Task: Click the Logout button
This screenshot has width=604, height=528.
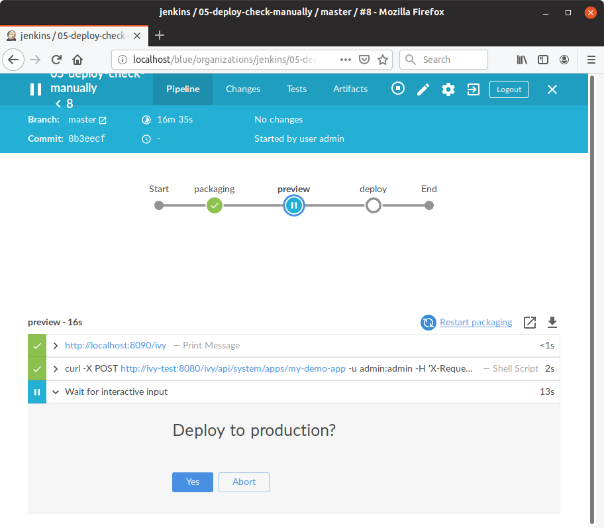Action: [509, 89]
